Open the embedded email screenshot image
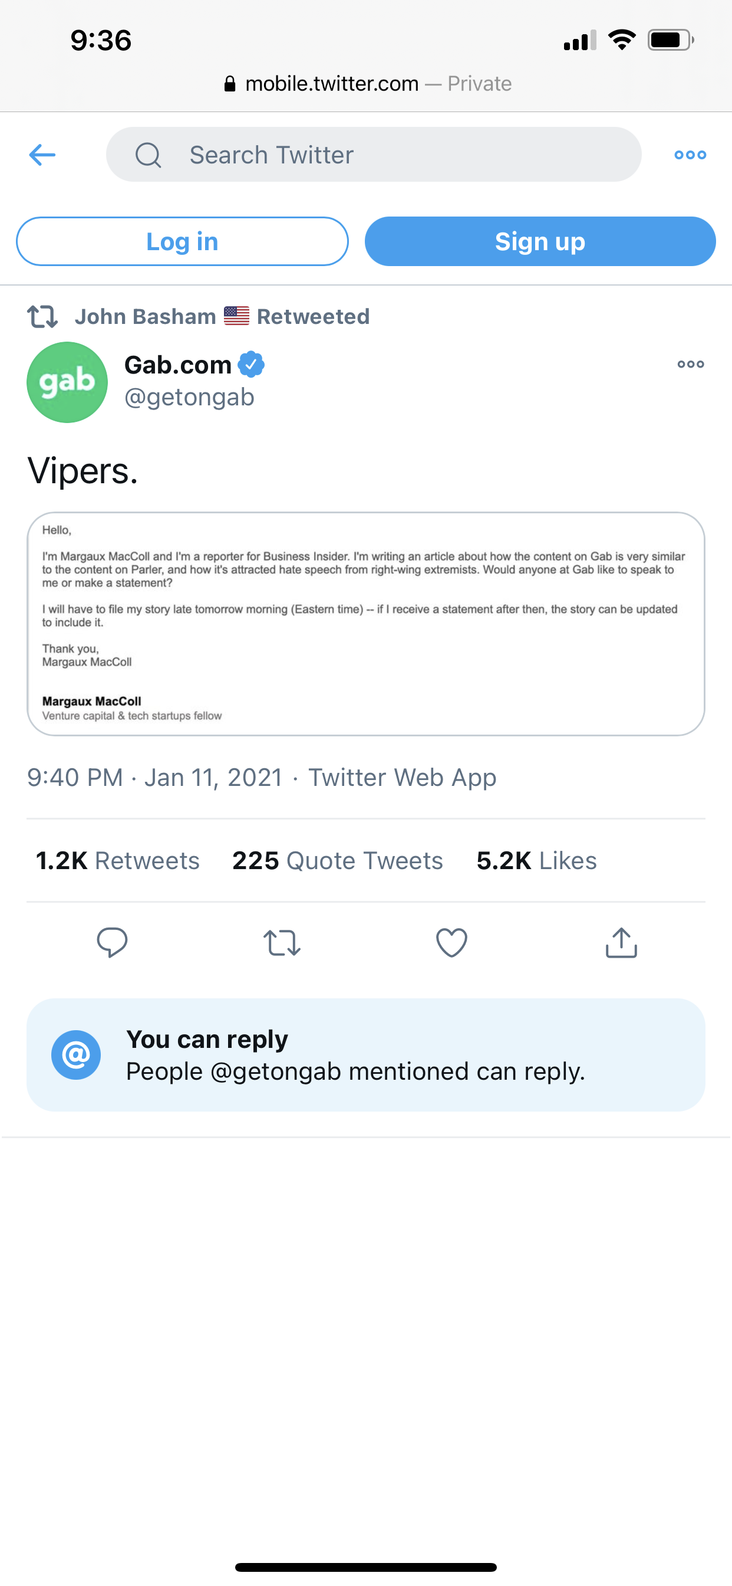Screen dimensions: 732x1586 click(366, 624)
